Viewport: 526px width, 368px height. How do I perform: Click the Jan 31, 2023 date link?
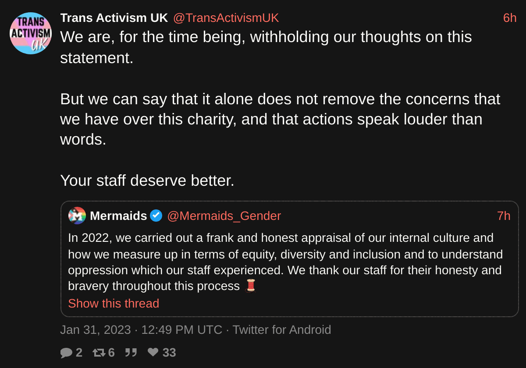tap(96, 329)
